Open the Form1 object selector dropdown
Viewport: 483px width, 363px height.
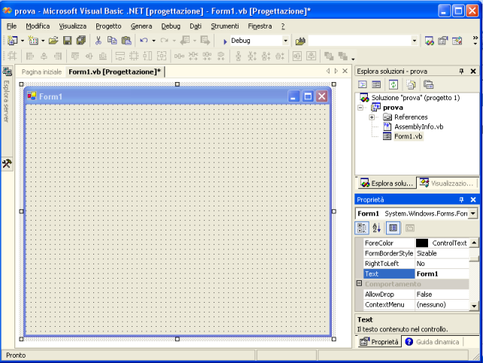472,213
